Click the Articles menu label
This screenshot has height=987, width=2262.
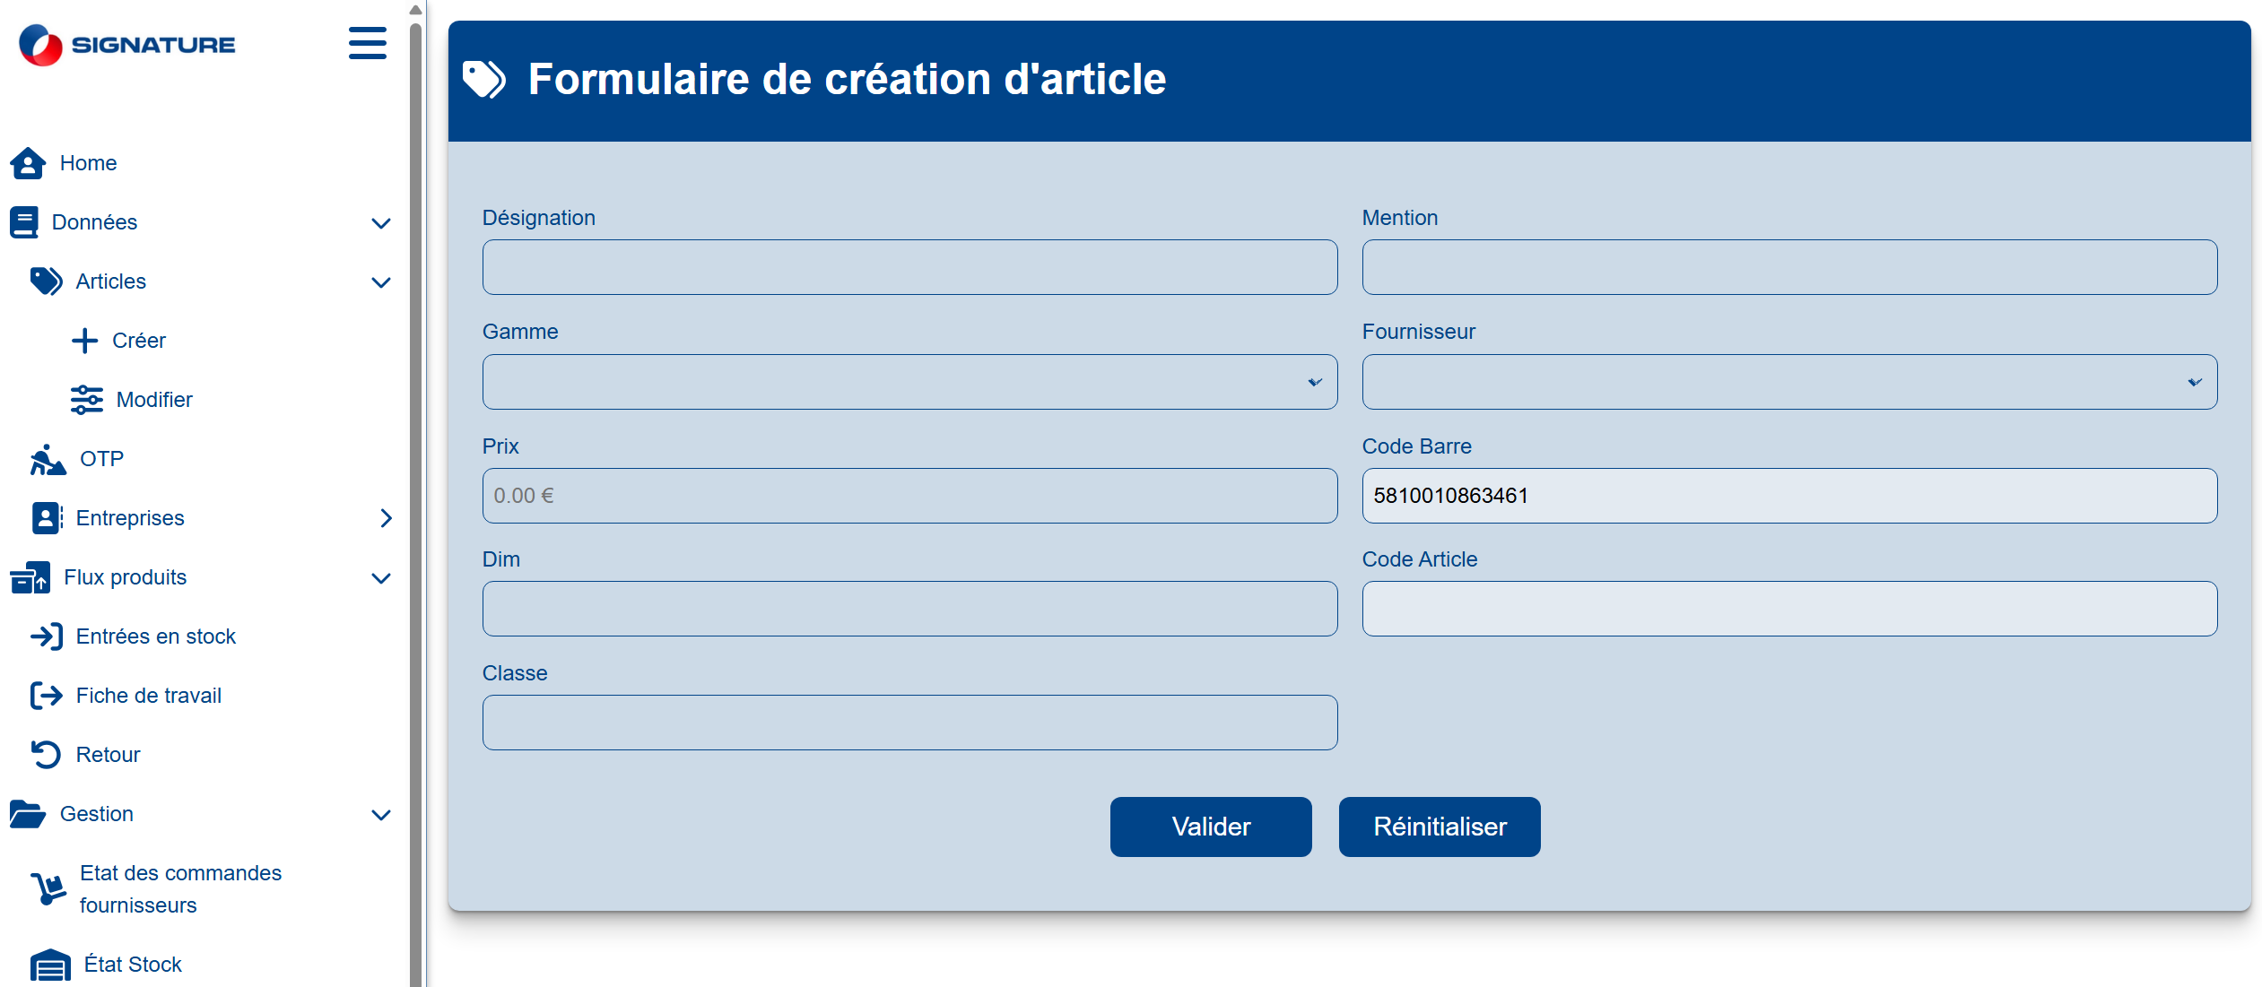click(x=111, y=281)
